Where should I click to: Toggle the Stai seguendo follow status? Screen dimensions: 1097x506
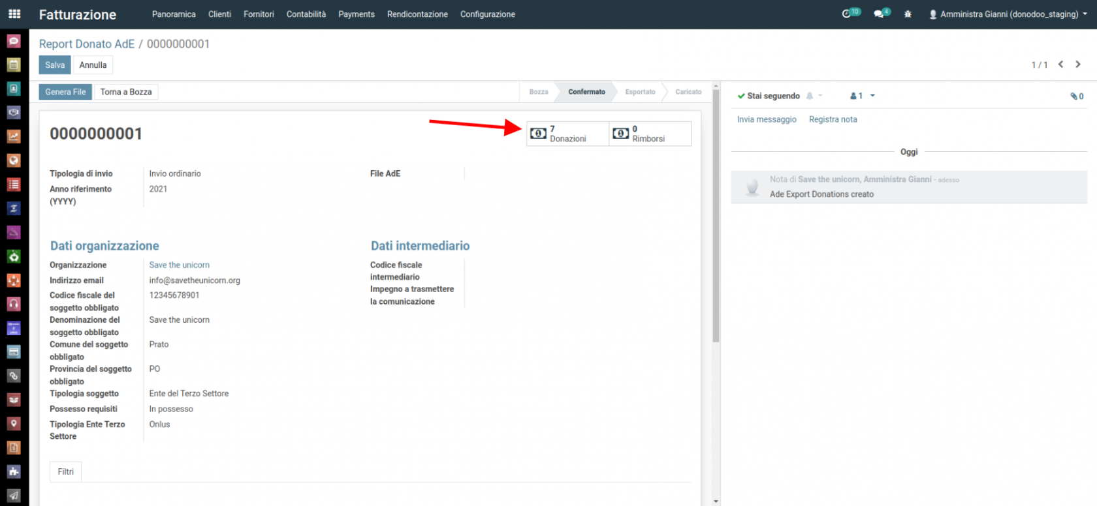[x=769, y=96]
